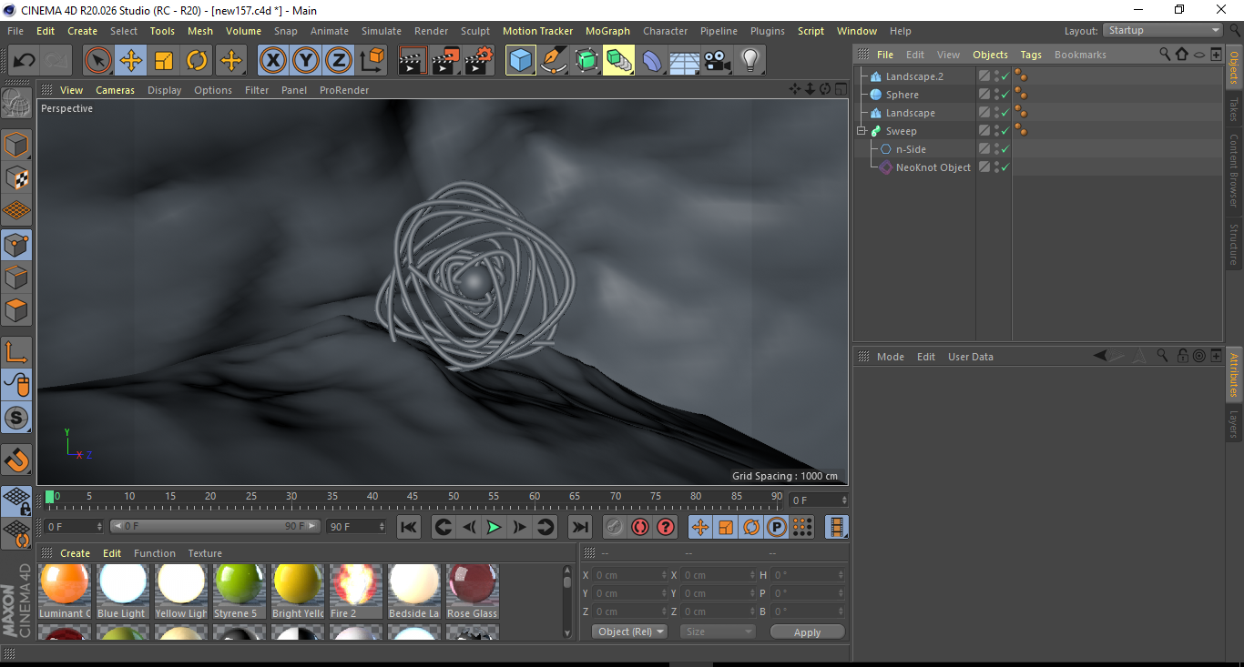Open the Floor environment objects icon

[x=684, y=61]
